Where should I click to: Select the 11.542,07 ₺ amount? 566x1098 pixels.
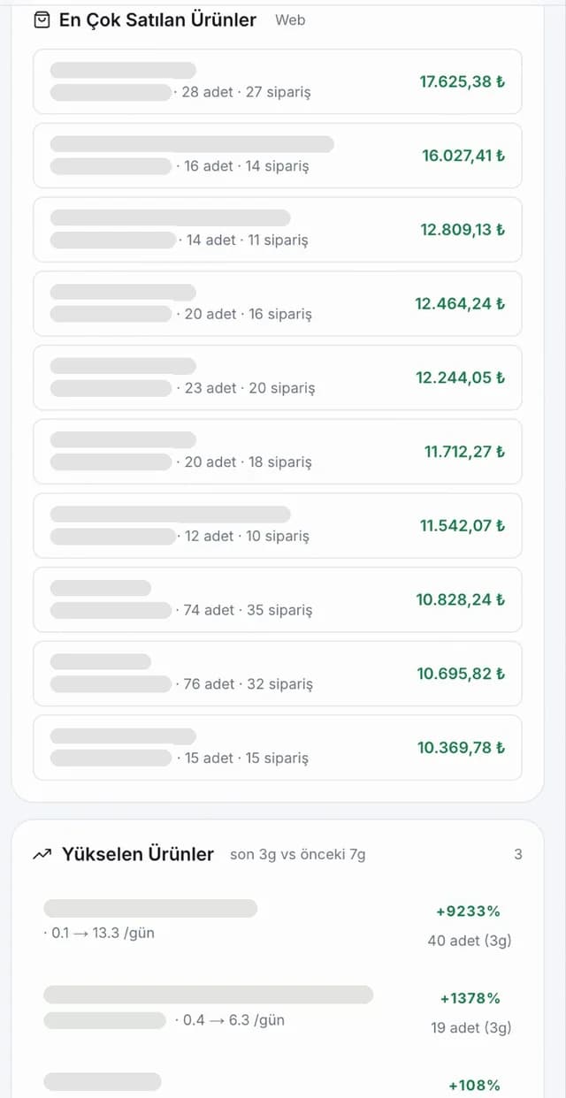pos(462,525)
